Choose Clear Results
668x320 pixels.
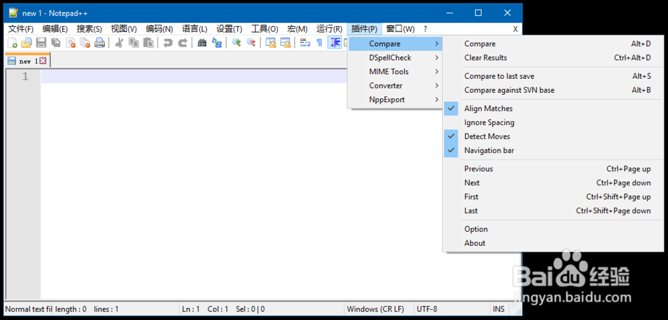554,57
